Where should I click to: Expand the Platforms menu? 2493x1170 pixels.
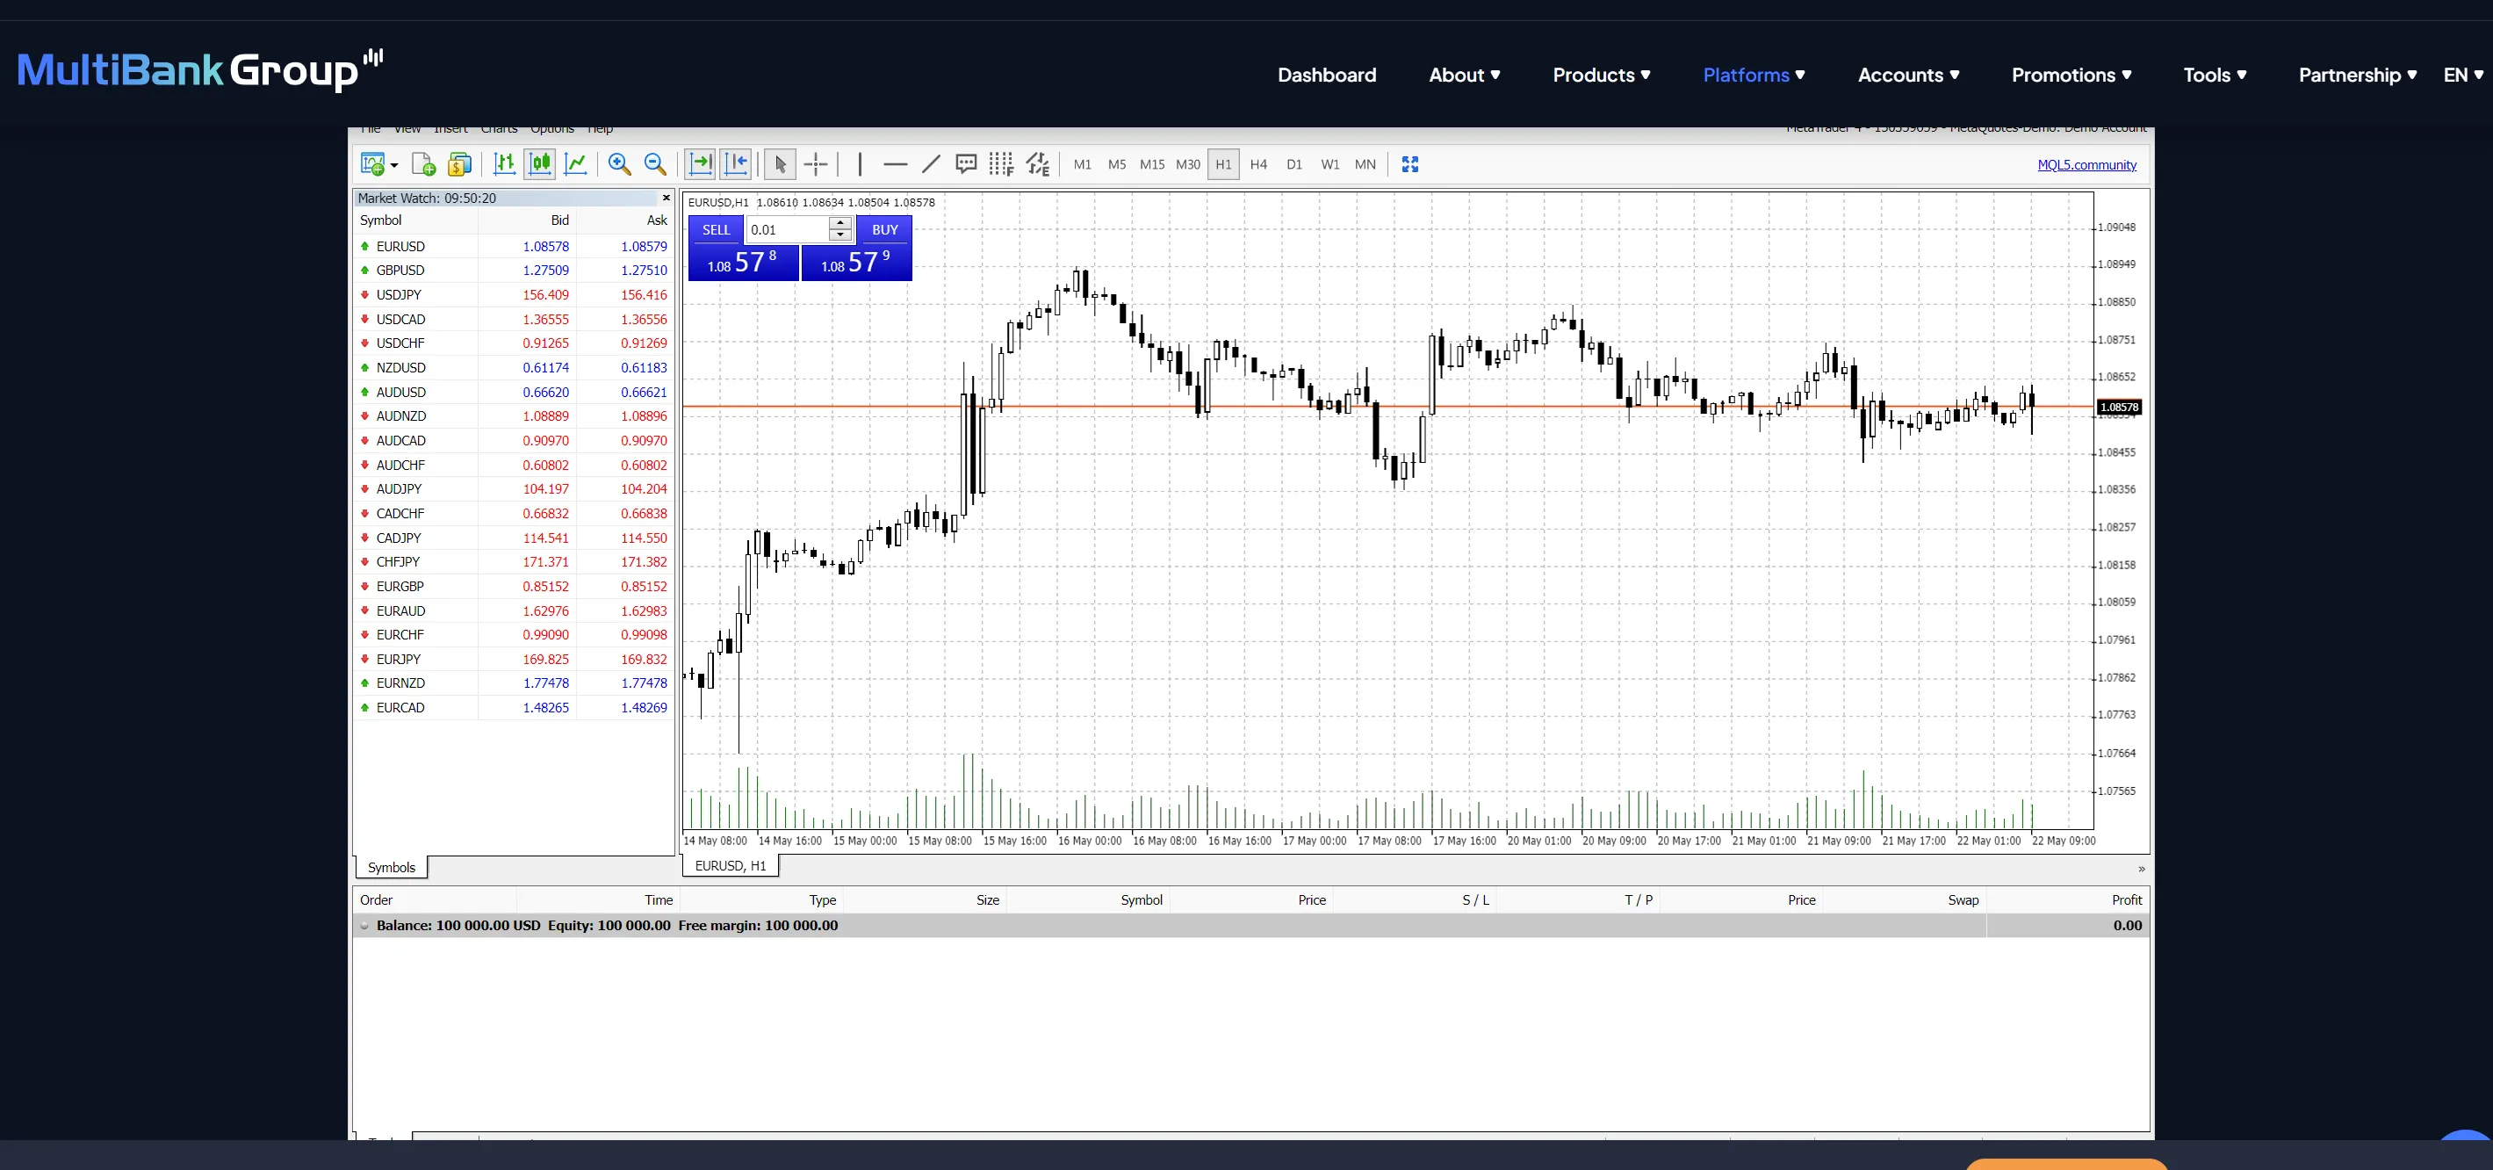[x=1754, y=75]
